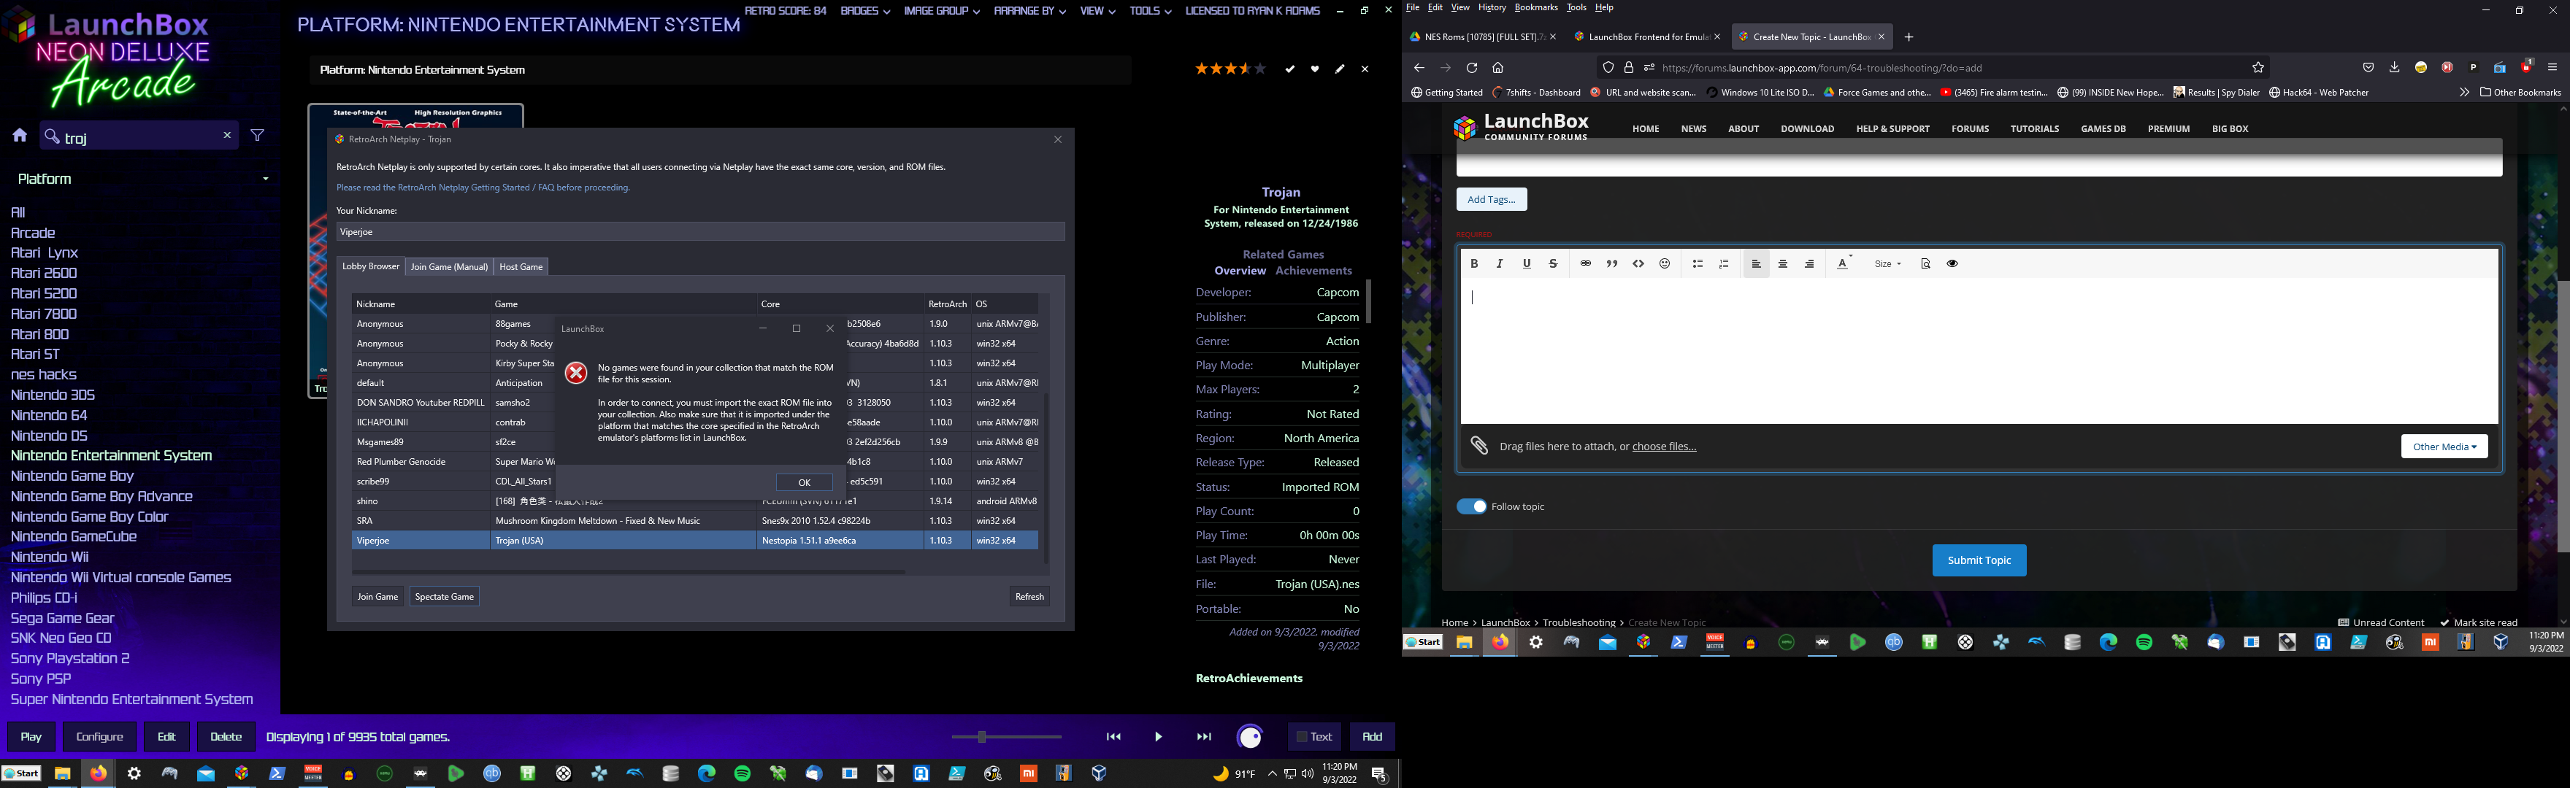Click the Spectate Game button
Image resolution: width=2570 pixels, height=788 pixels.
(444, 597)
